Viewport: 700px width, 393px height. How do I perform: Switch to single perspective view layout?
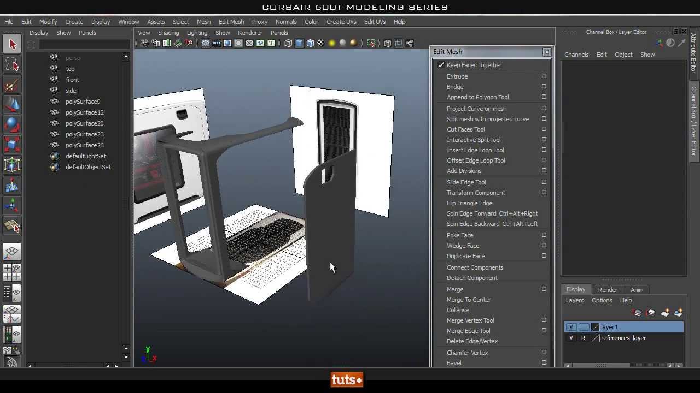pos(12,252)
